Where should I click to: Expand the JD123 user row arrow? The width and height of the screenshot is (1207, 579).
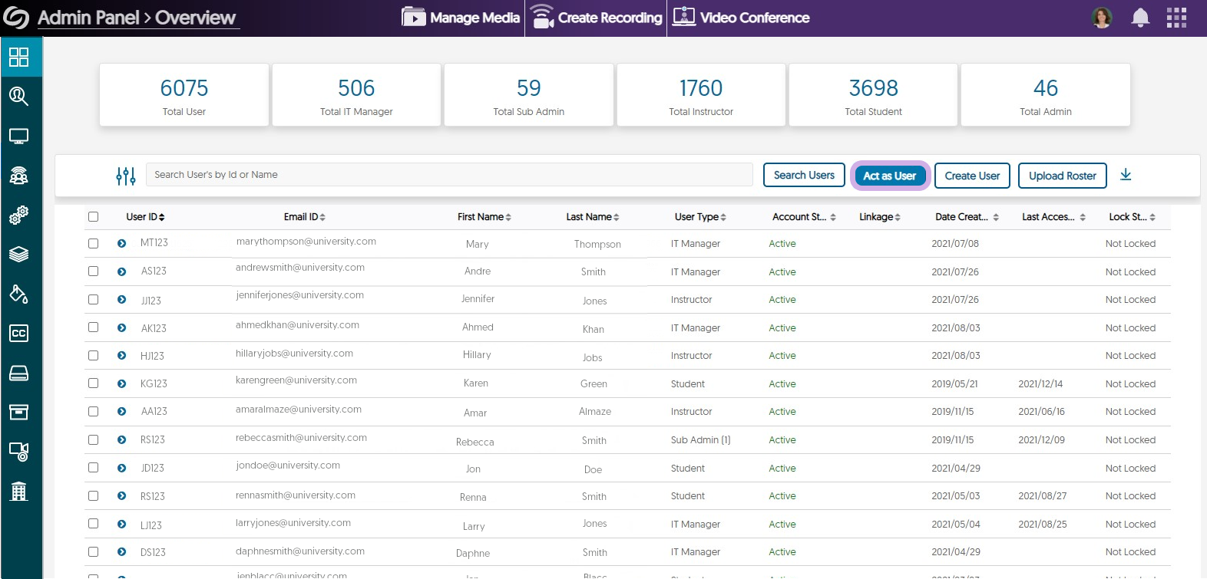point(121,468)
